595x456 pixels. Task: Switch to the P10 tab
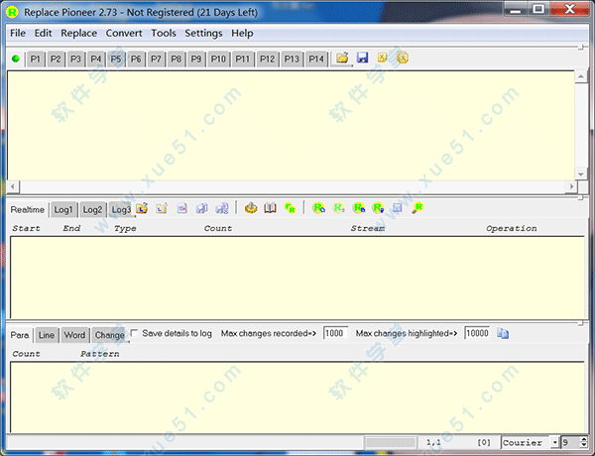(x=218, y=59)
